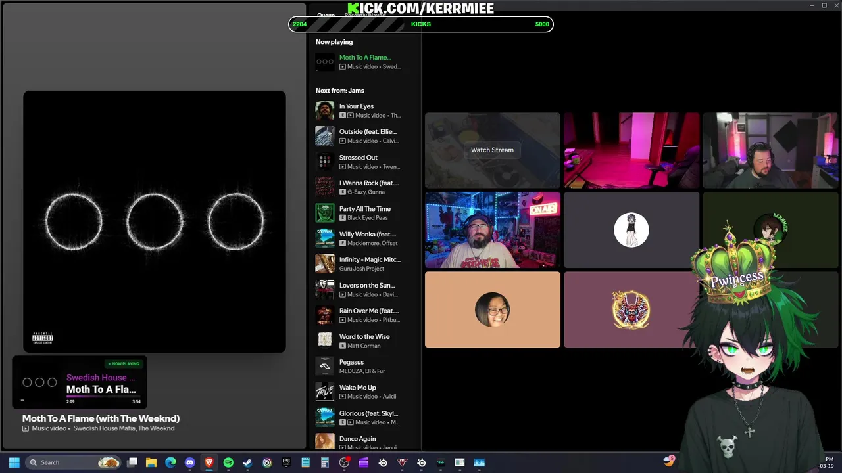Open Epic Games launcher on taskbar
Viewport: 842px width, 473px height.
pyautogui.click(x=286, y=462)
